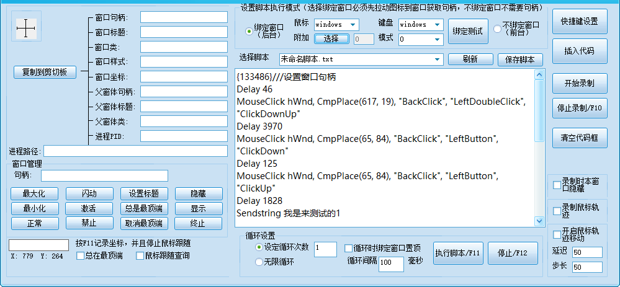Click 保存脚本 button
The width and height of the screenshot is (620, 287).
(x=520, y=60)
